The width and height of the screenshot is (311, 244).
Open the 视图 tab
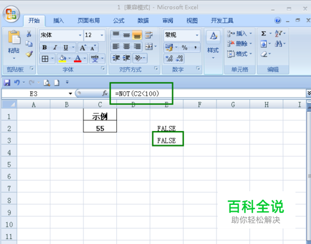click(x=192, y=20)
